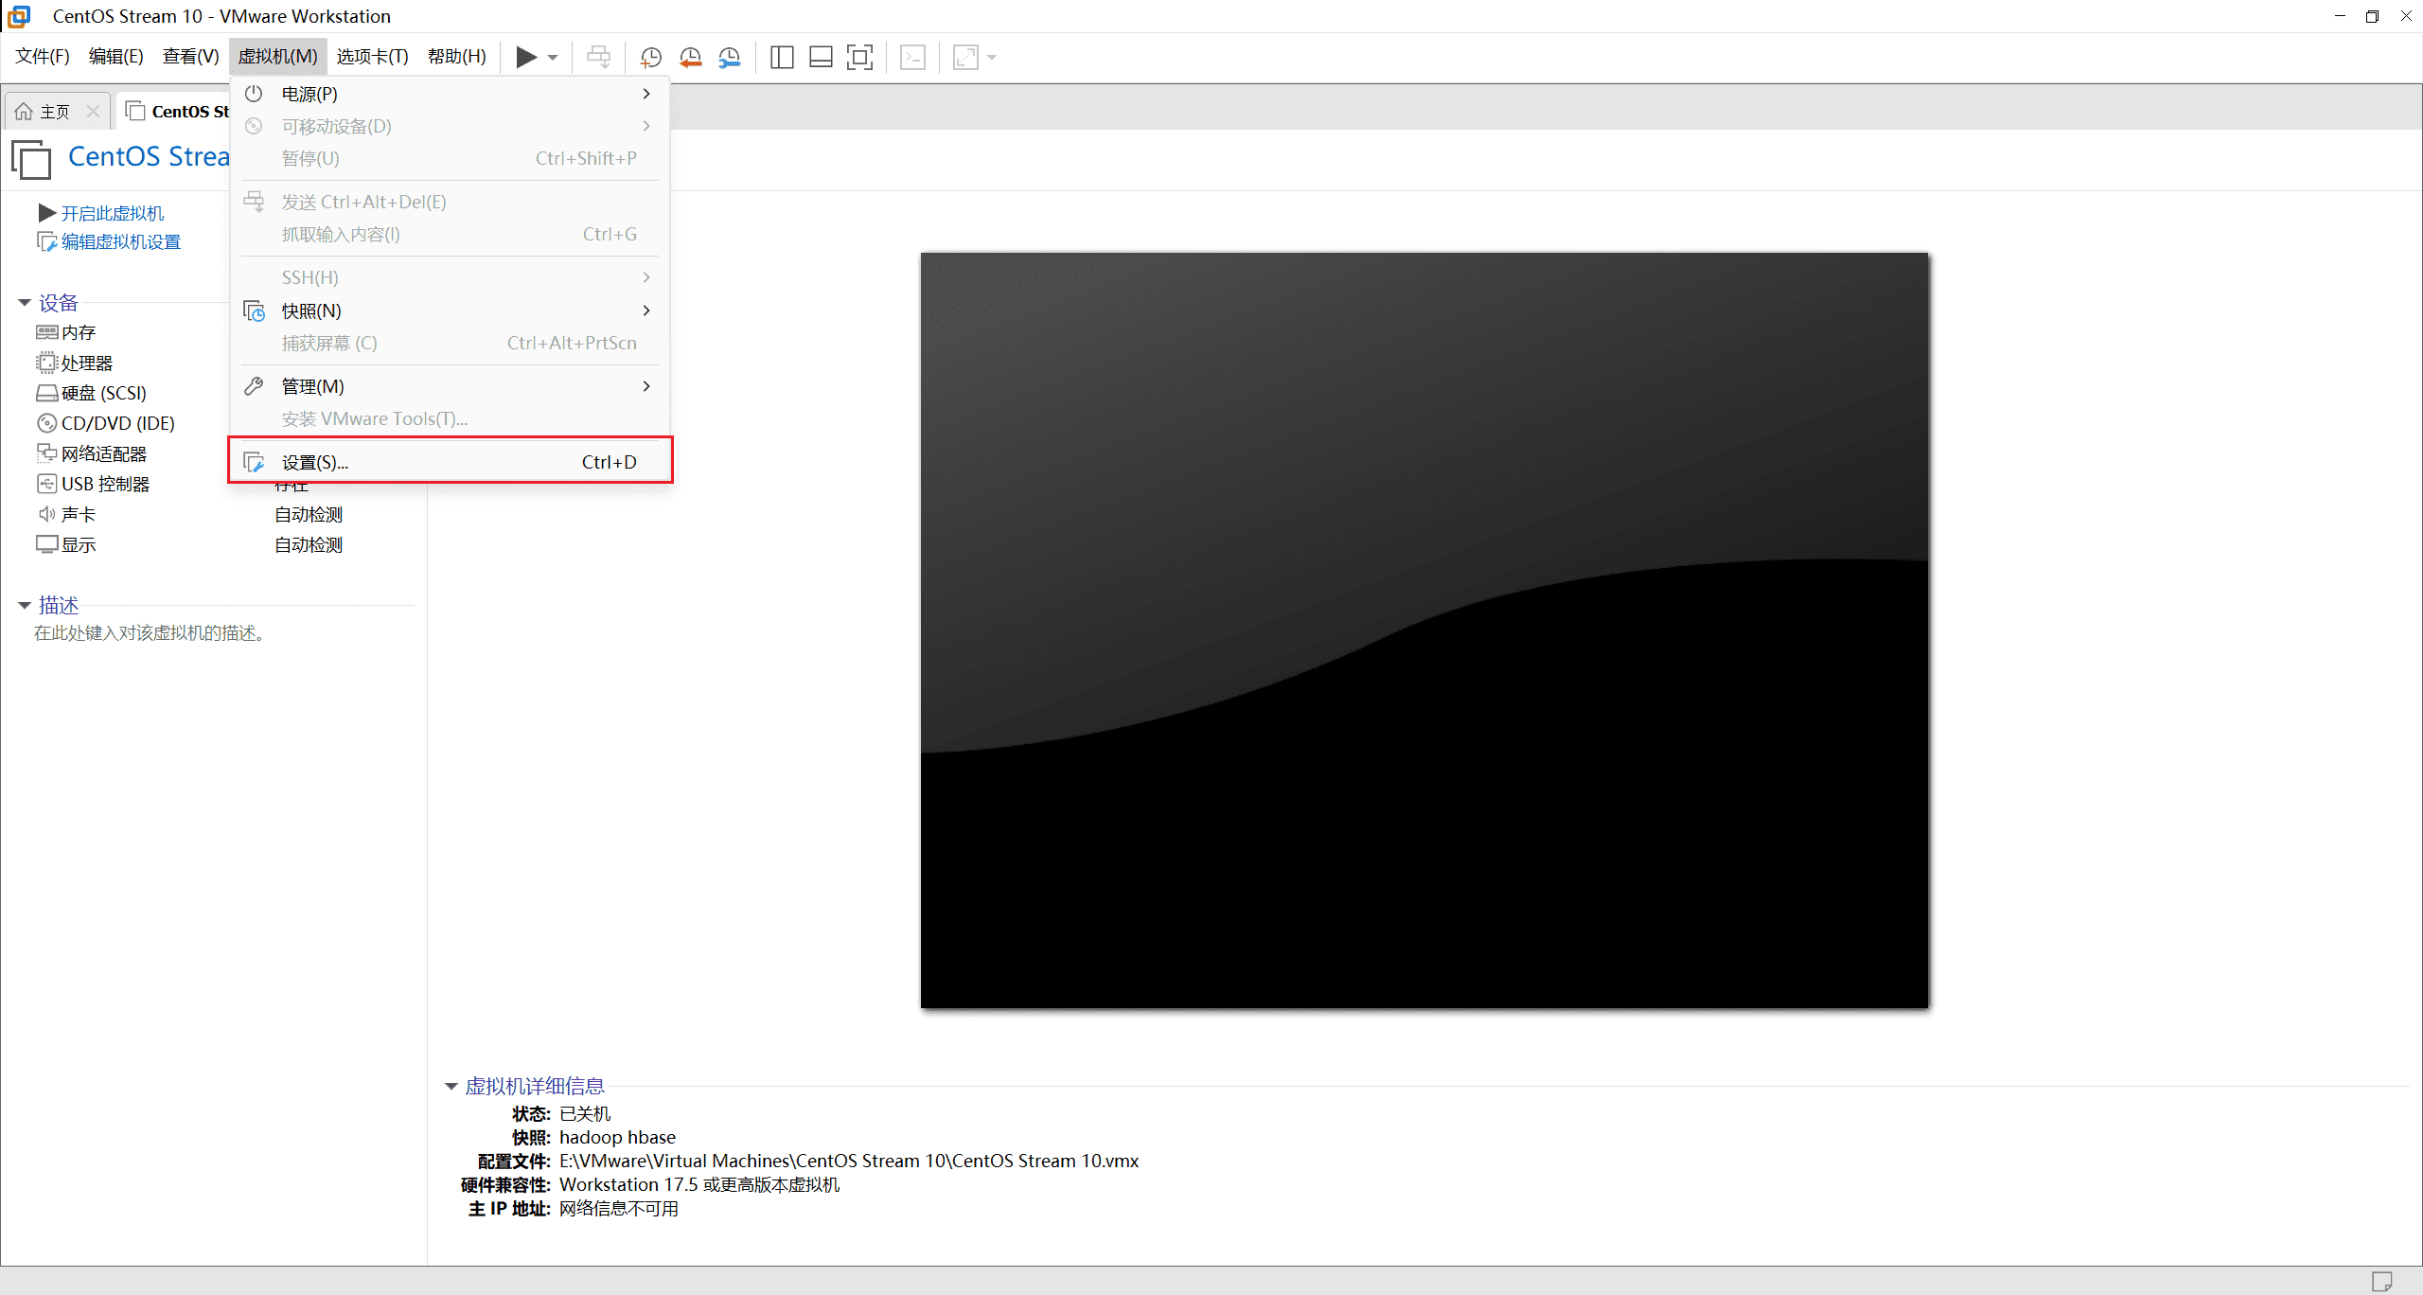Click the status bar message icon
This screenshot has height=1295, width=2423.
(2382, 1282)
